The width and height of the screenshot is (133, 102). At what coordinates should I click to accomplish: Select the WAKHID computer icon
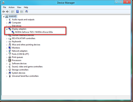(7, 17)
